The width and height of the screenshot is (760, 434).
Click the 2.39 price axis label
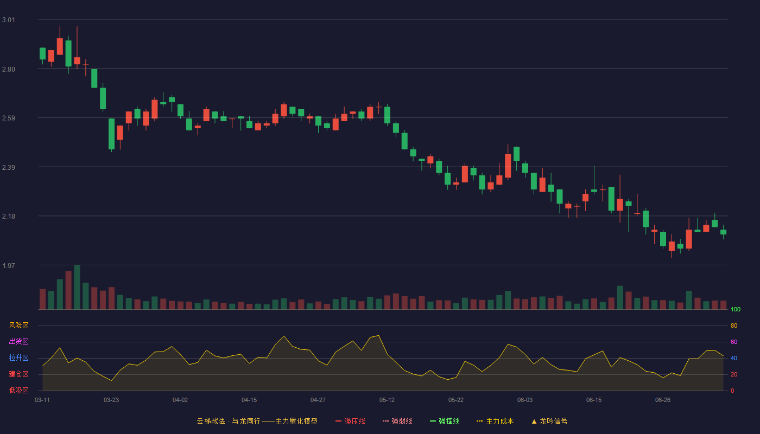pyautogui.click(x=9, y=168)
